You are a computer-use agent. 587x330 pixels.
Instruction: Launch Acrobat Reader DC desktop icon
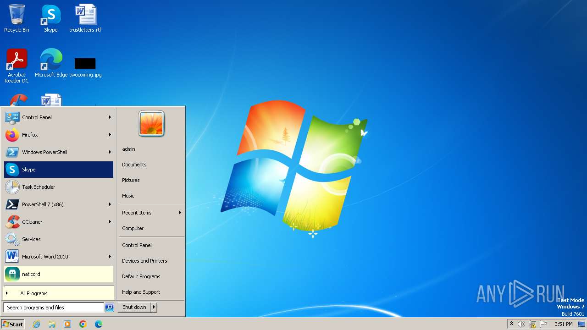(x=17, y=66)
